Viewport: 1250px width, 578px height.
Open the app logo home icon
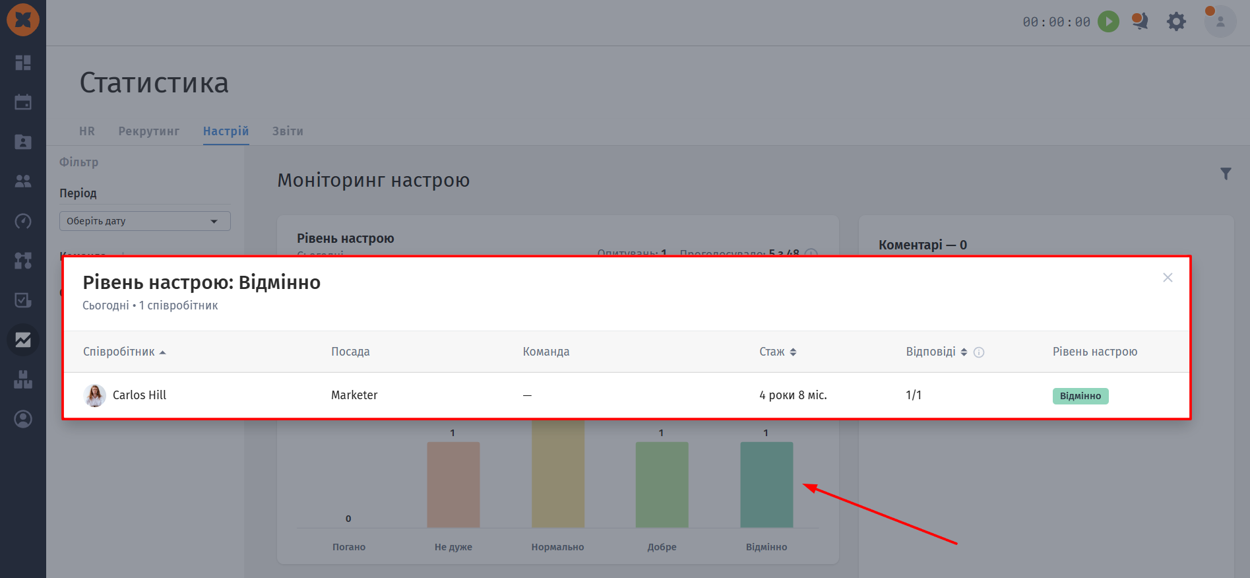23,20
